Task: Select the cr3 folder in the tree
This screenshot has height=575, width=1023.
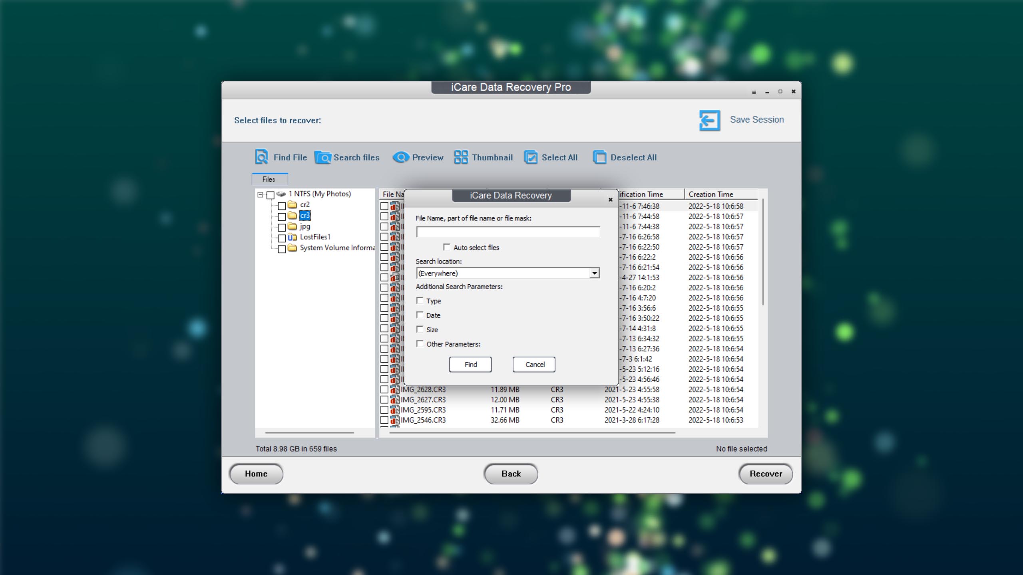Action: [x=305, y=216]
